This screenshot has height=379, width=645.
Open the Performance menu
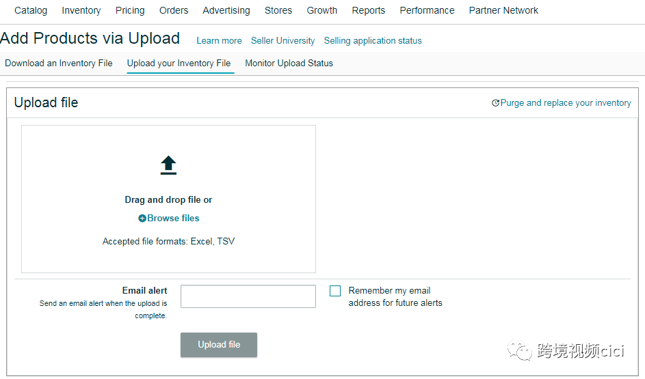click(x=427, y=10)
